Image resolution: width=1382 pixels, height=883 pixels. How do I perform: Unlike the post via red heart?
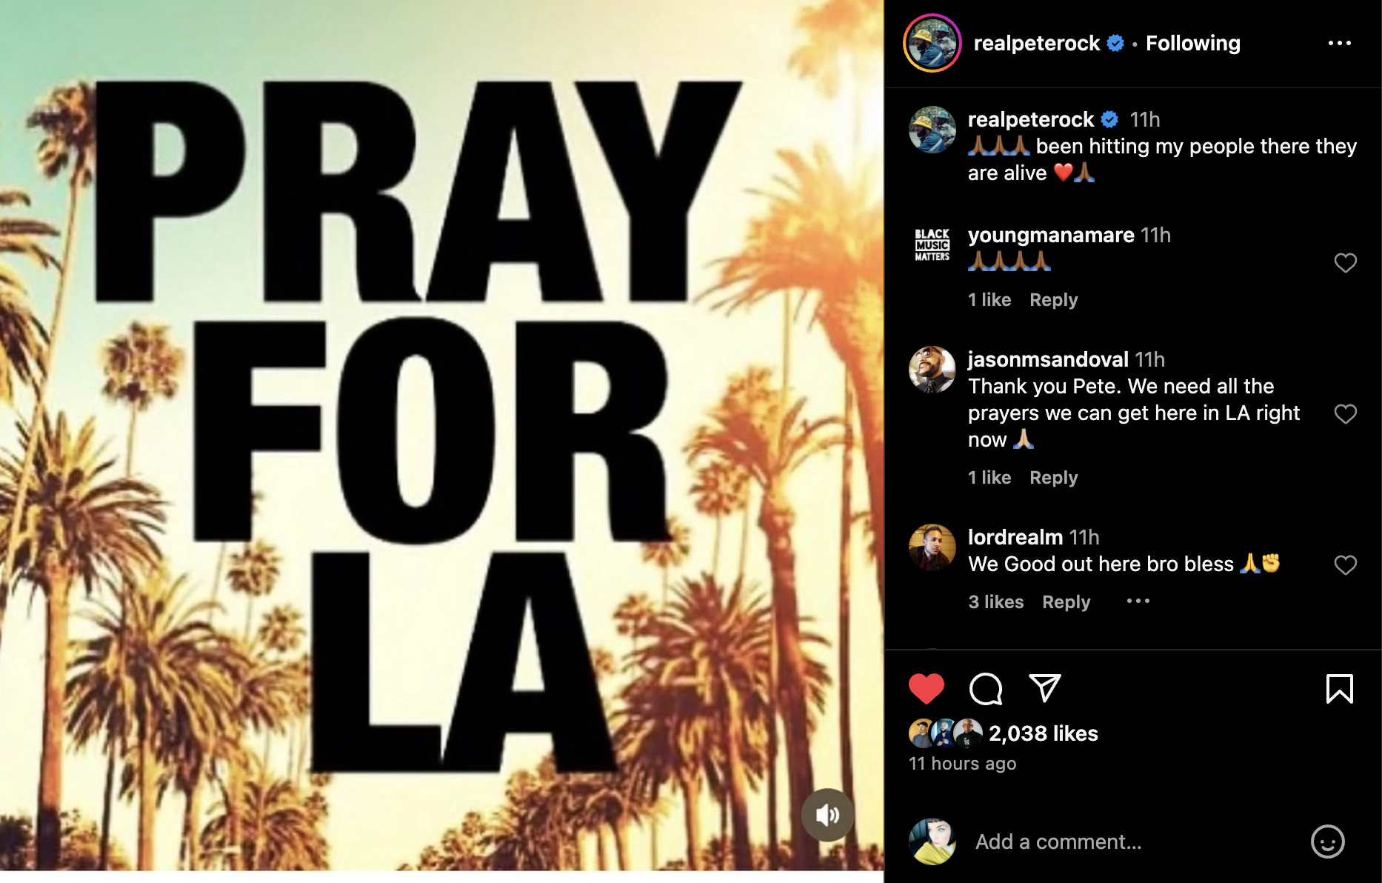[926, 689]
